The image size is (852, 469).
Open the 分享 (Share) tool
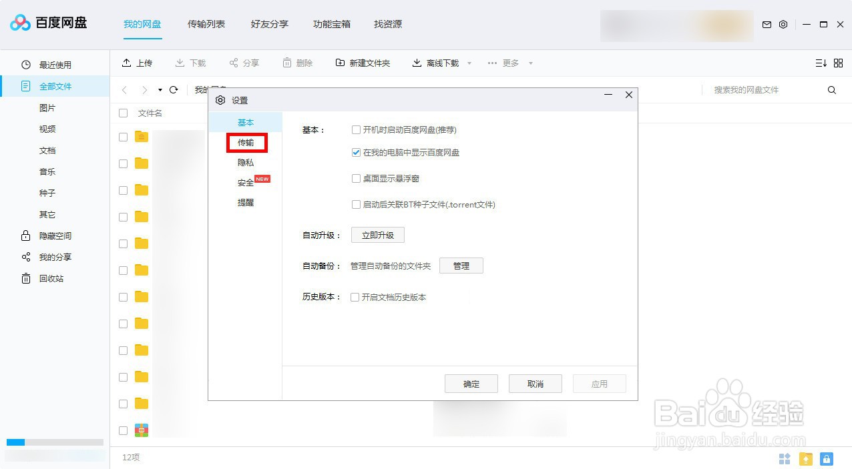coord(234,62)
